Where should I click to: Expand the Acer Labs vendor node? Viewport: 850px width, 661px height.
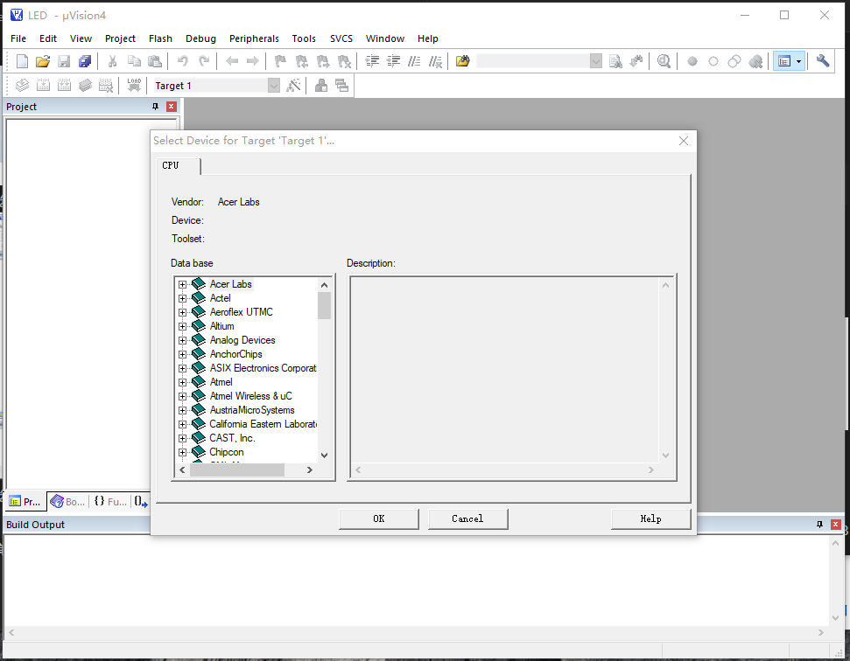tap(183, 284)
